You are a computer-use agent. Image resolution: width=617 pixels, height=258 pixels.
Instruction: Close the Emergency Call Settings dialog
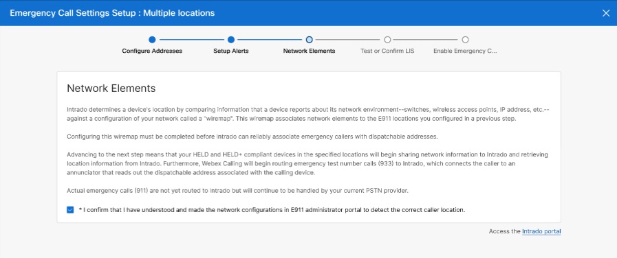(x=605, y=13)
